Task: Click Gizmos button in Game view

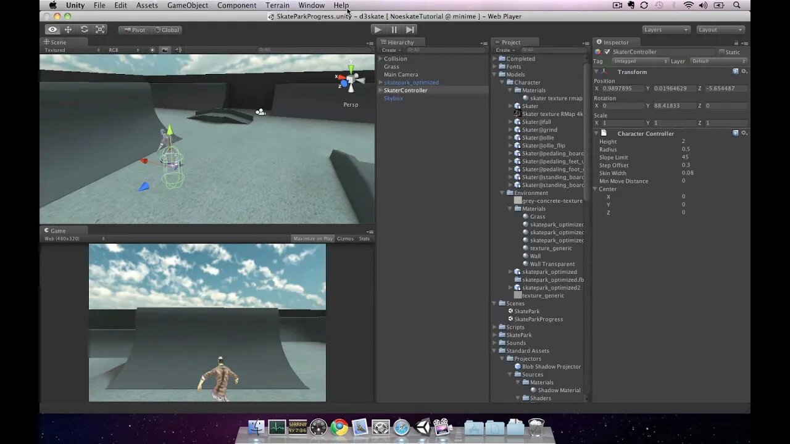Action: pos(346,239)
